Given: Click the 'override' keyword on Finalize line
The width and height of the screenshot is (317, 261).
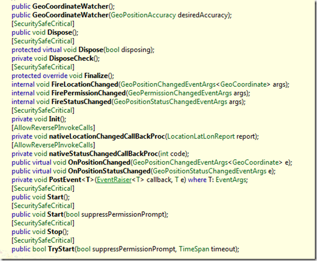Looking at the screenshot, I should pos(55,76).
